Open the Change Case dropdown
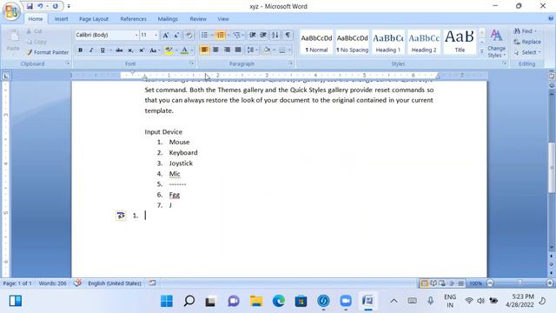The image size is (556, 313). point(155,50)
